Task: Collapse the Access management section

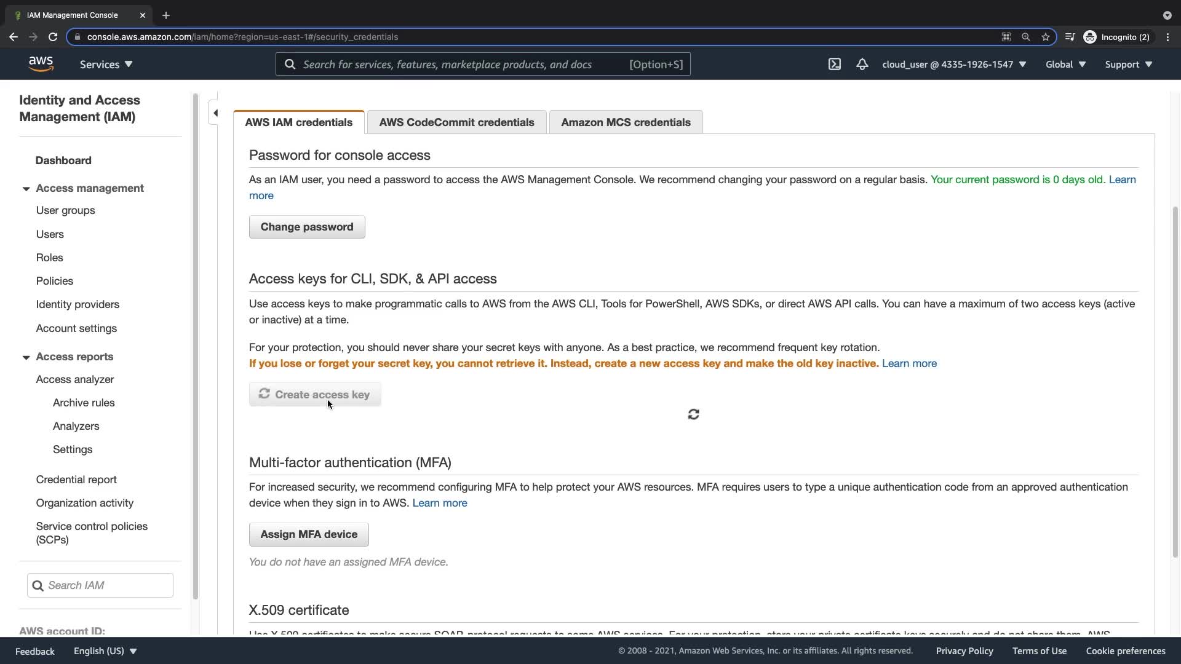Action: [26, 189]
